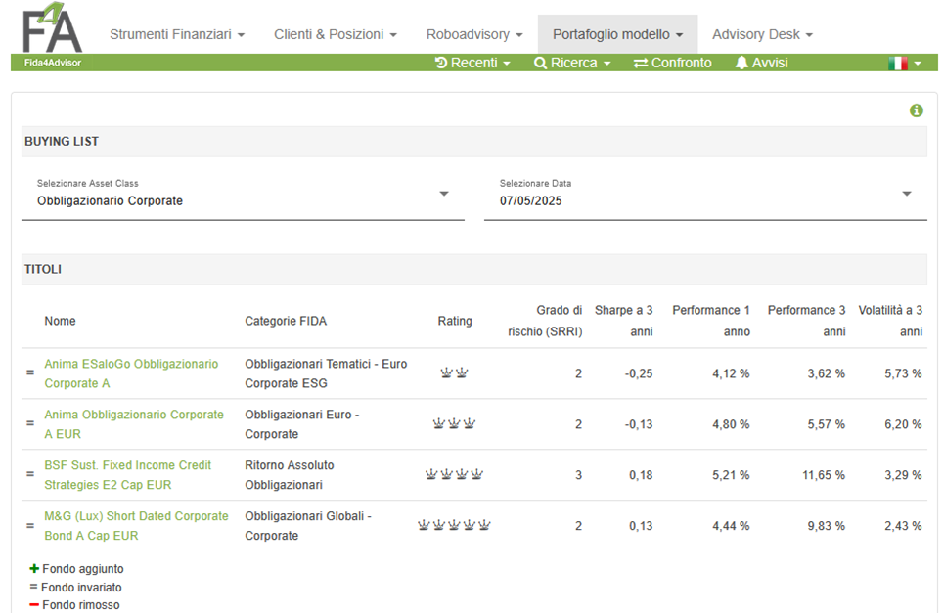Click the TITOLI section title
This screenshot has width=943, height=613.
[x=43, y=269]
